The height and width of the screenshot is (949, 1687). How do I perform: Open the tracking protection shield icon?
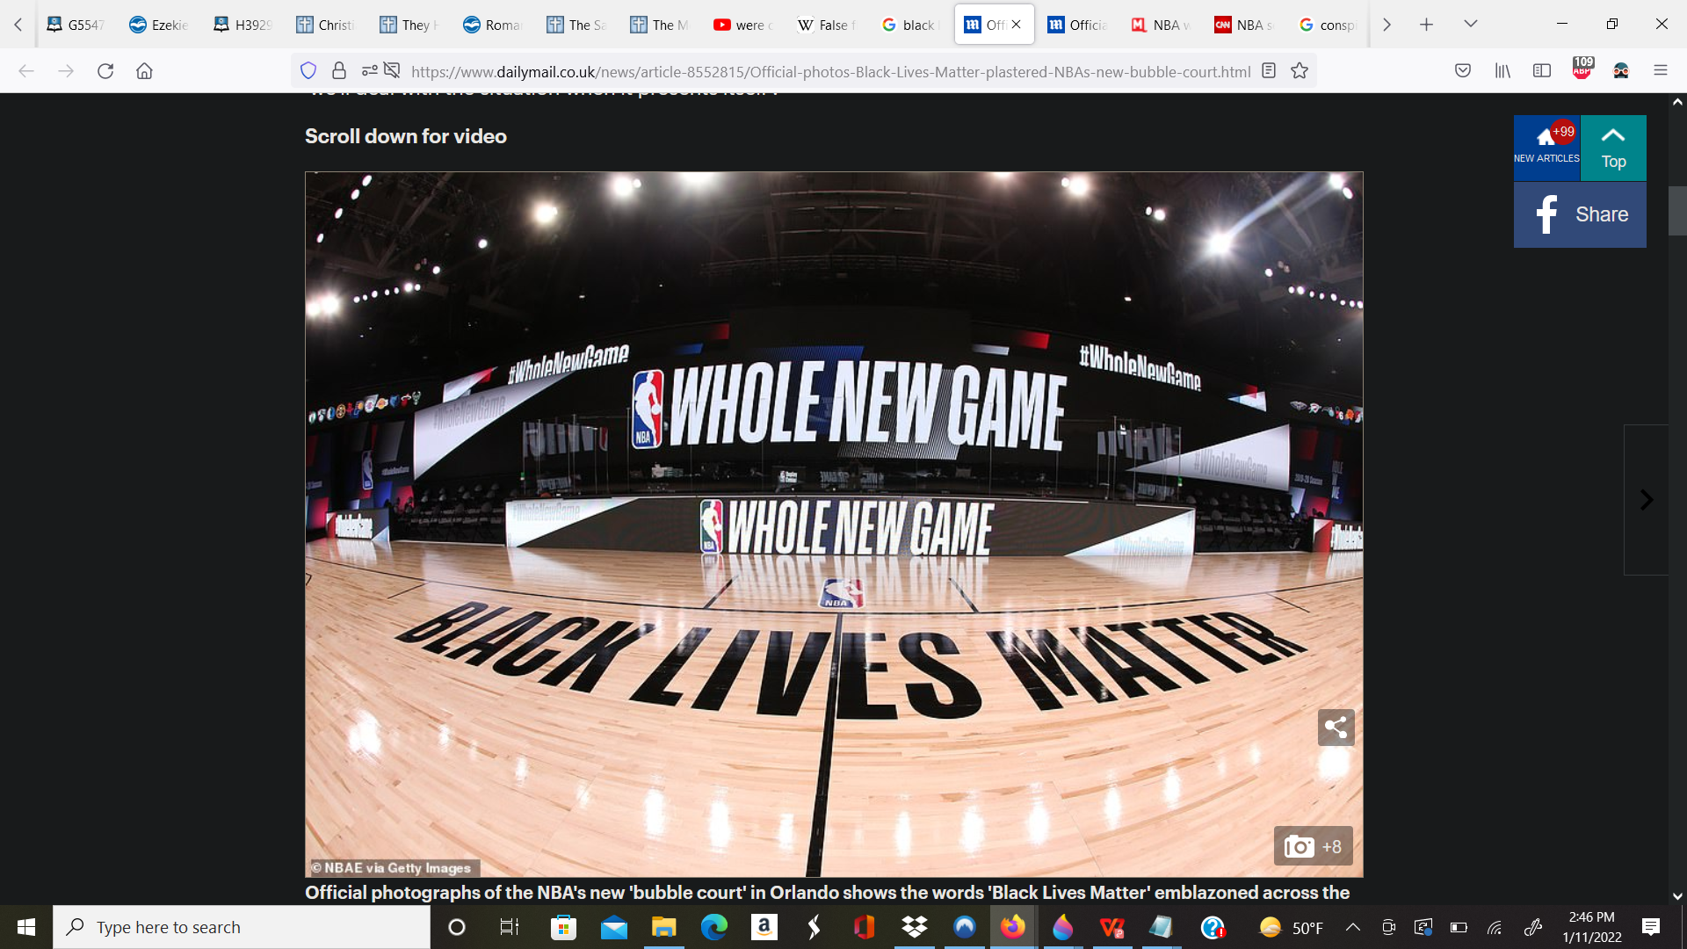pyautogui.click(x=308, y=71)
